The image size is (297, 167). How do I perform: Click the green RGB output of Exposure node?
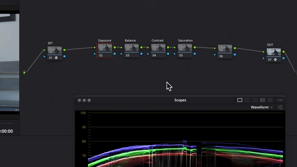pyautogui.click(x=115, y=47)
